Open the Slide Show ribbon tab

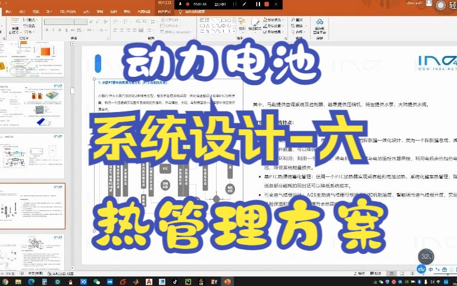pos(68,12)
